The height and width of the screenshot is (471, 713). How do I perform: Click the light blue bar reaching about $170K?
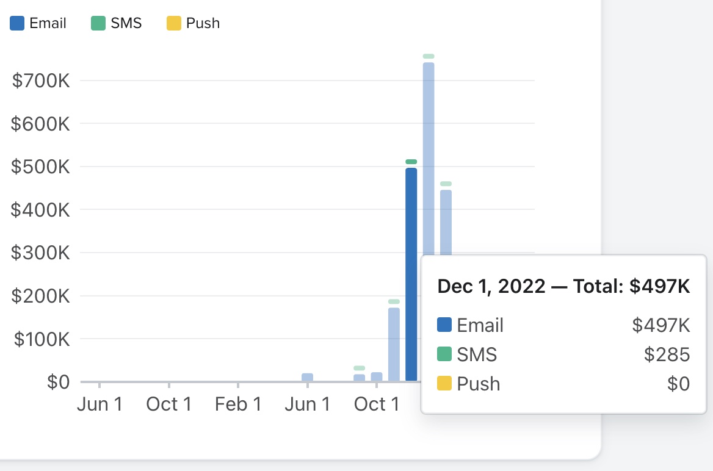click(394, 345)
